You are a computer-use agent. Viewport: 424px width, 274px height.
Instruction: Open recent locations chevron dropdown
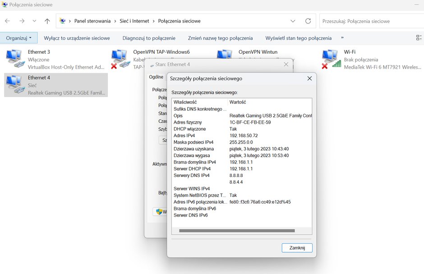34,21
